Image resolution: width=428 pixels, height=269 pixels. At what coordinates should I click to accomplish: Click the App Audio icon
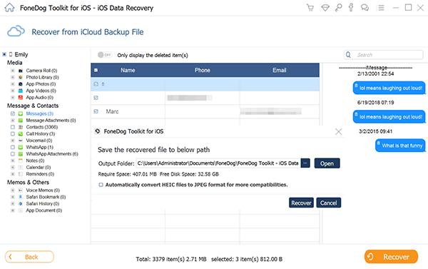tap(21, 98)
